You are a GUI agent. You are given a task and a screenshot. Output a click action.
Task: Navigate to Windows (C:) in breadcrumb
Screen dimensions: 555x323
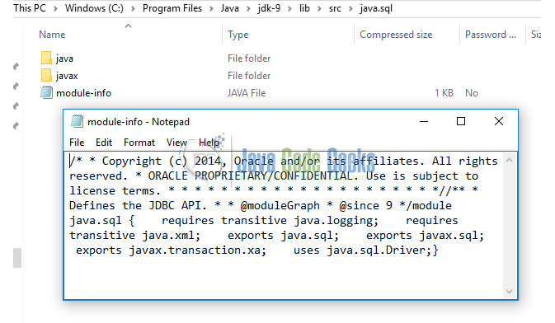[94, 8]
